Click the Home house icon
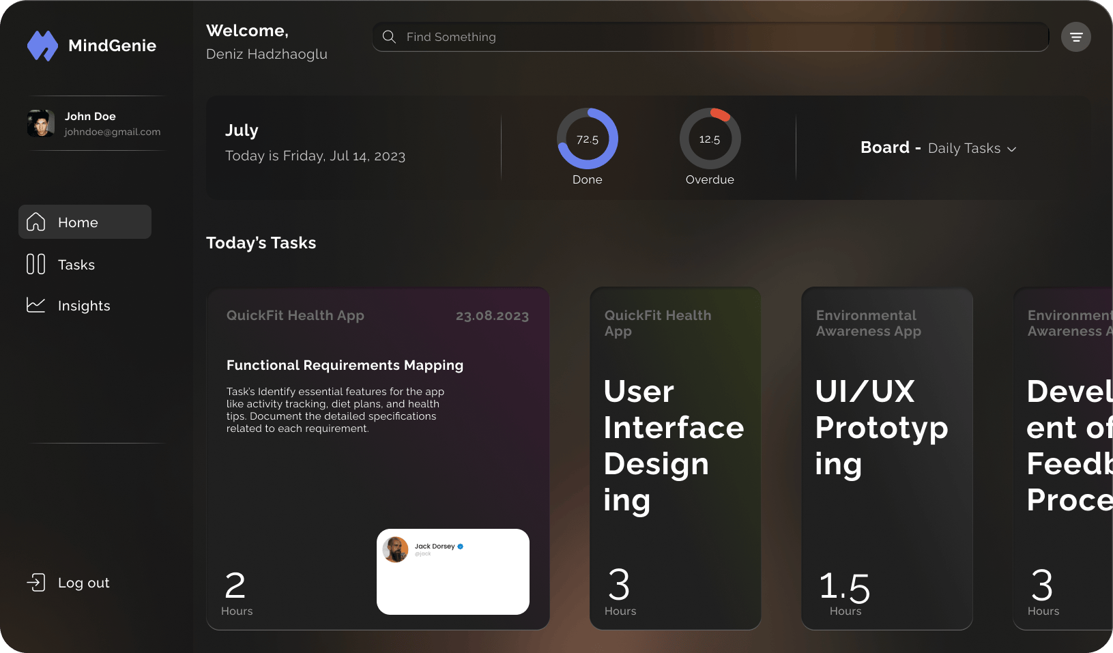The height and width of the screenshot is (653, 1113). tap(35, 222)
